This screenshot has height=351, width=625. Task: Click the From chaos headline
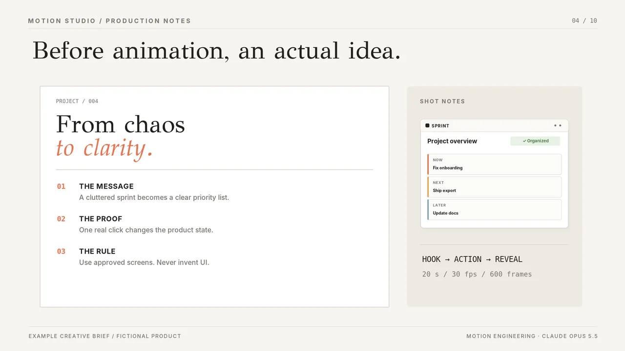point(121,124)
